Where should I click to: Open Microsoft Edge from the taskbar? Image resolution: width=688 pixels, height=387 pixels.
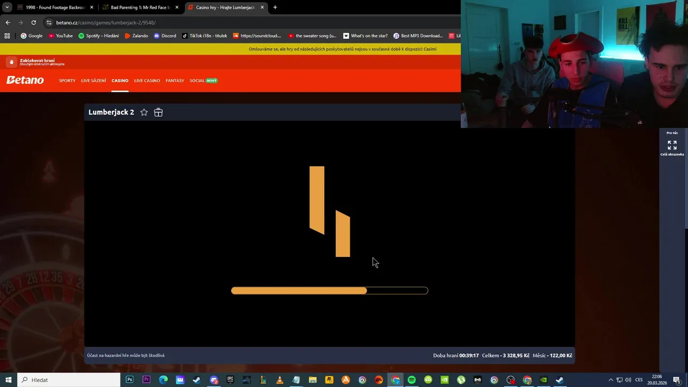click(x=163, y=380)
